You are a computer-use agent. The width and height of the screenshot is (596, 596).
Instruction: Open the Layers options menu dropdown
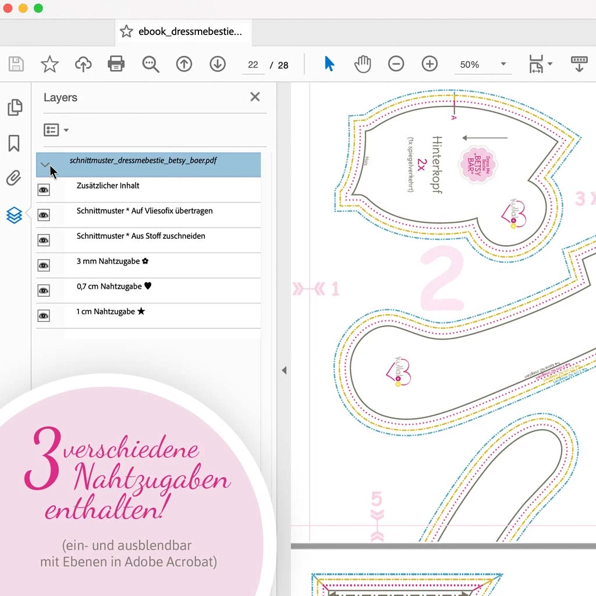(x=56, y=130)
